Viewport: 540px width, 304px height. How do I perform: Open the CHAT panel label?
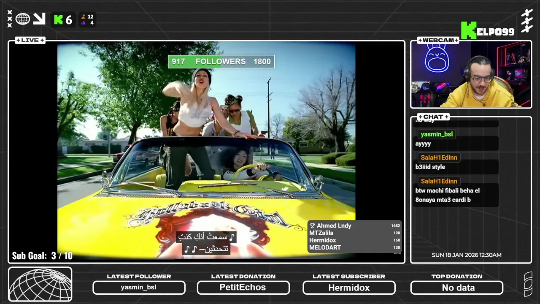click(x=433, y=117)
